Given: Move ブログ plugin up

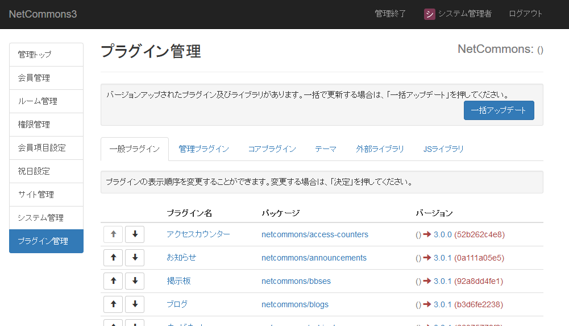Looking at the screenshot, I should pos(113,304).
